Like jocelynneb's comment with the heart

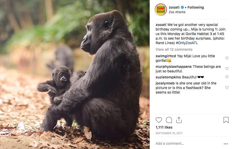(x=227, y=87)
